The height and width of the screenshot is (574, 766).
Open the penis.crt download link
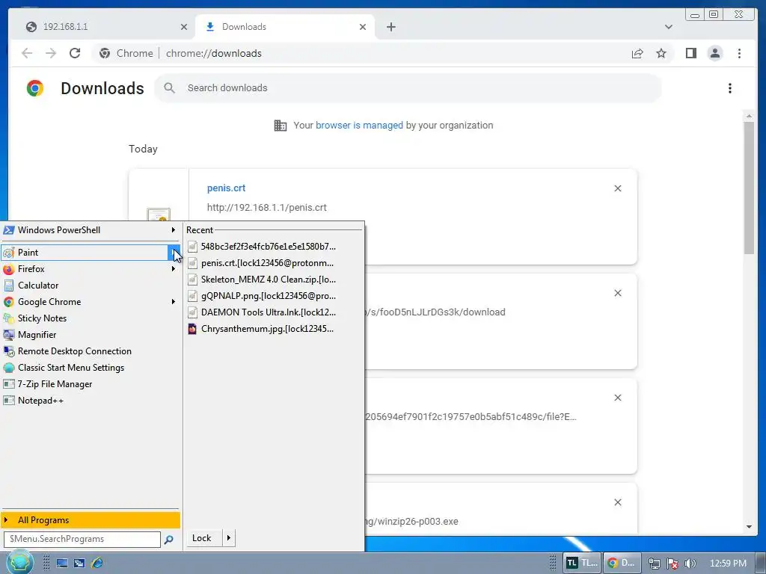click(x=226, y=188)
